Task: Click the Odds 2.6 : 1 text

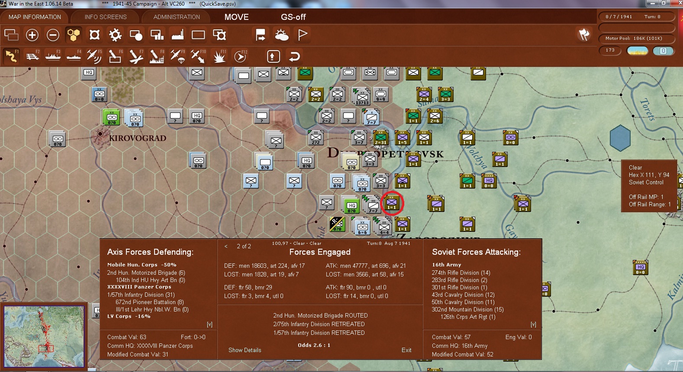Action: point(314,345)
